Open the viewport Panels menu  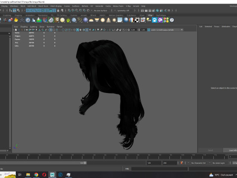pos(59,27)
